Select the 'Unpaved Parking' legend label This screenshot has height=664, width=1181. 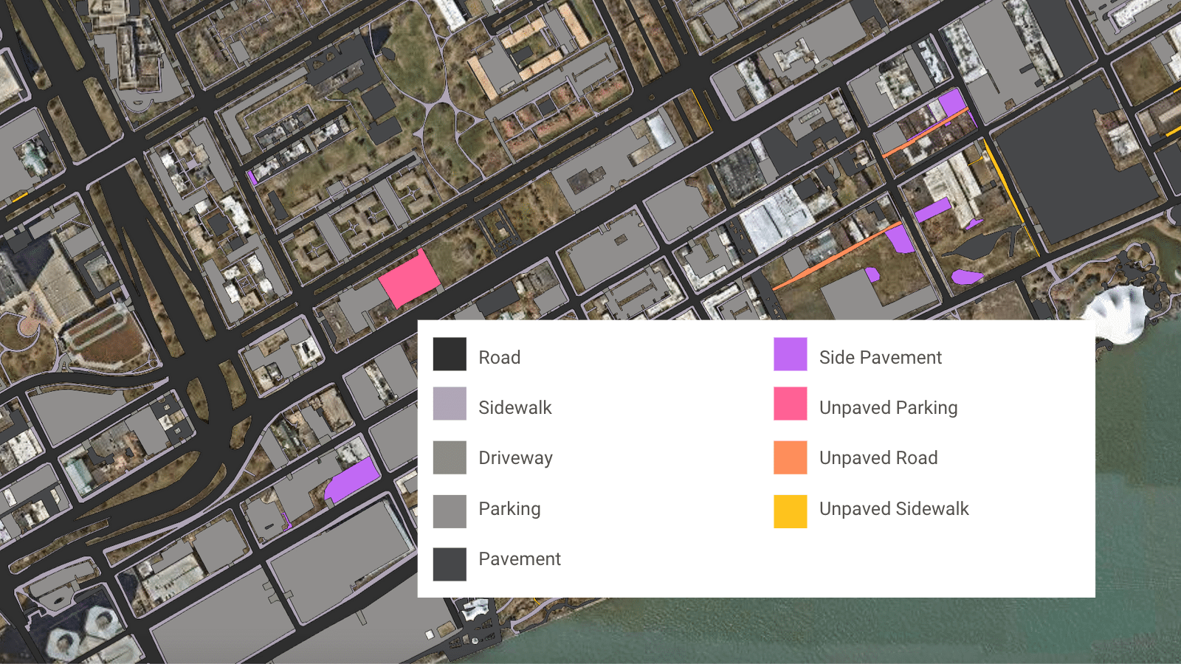point(889,408)
